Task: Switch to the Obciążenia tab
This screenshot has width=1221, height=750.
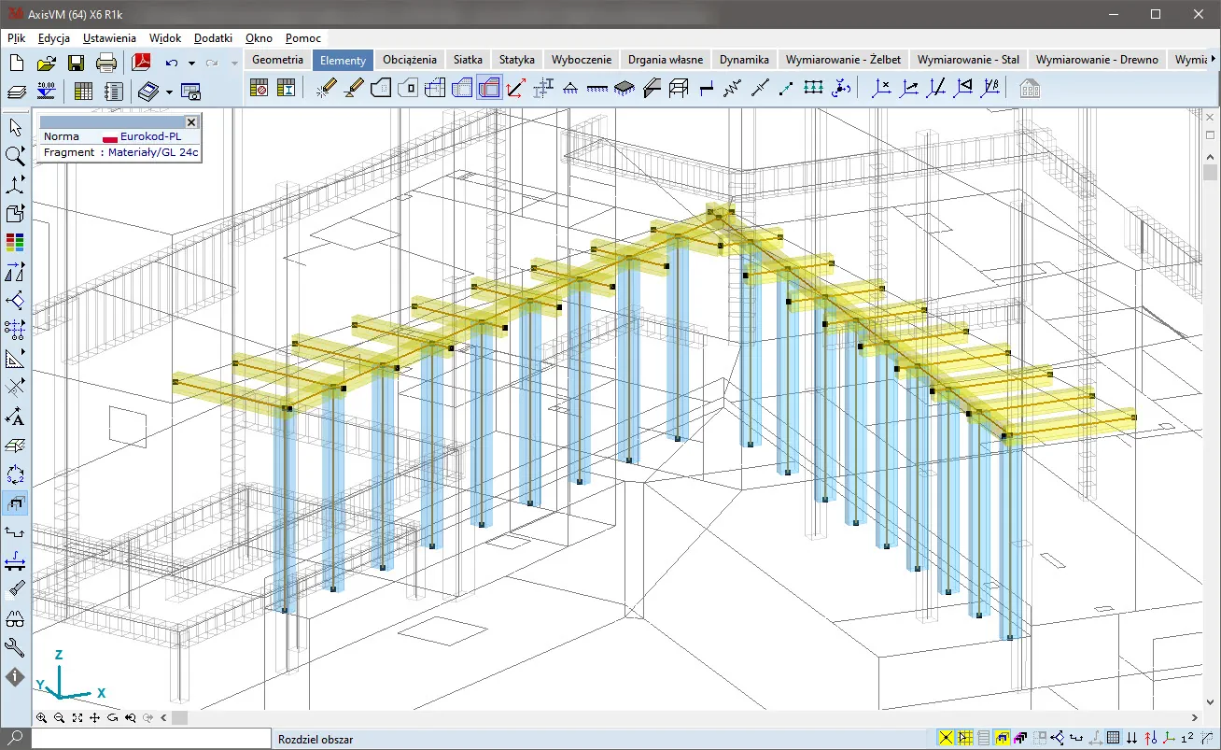Action: tap(409, 60)
